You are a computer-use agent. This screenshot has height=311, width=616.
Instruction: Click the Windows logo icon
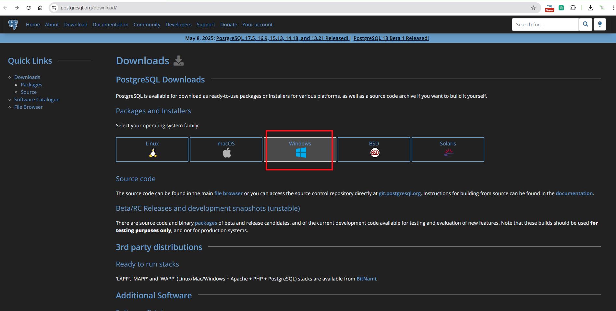[301, 153]
